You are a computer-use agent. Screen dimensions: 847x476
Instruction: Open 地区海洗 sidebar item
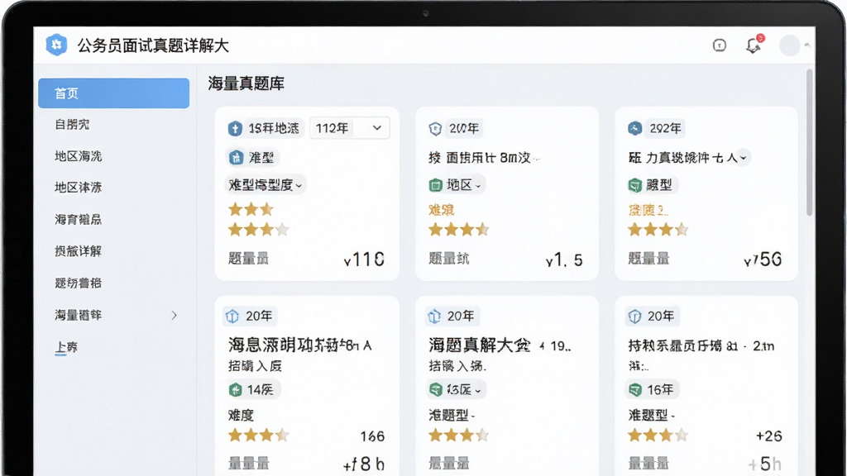[79, 156]
